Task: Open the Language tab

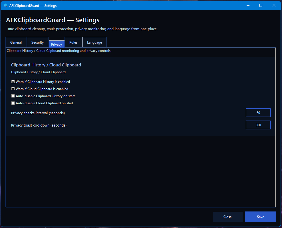Action: point(94,42)
